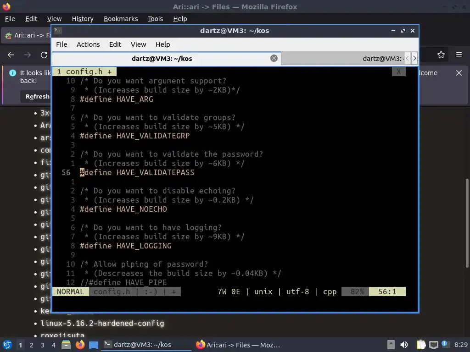470x352 pixels.
Task: Open the clipboard manager tray icon
Action: pyautogui.click(x=421, y=345)
